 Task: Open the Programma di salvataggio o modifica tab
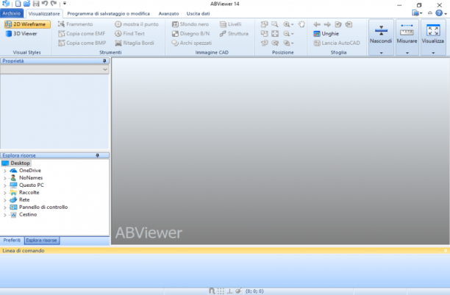click(108, 13)
